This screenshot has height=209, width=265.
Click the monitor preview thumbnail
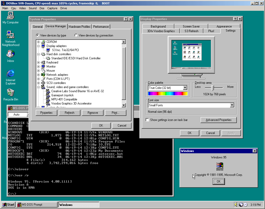pos(191,55)
